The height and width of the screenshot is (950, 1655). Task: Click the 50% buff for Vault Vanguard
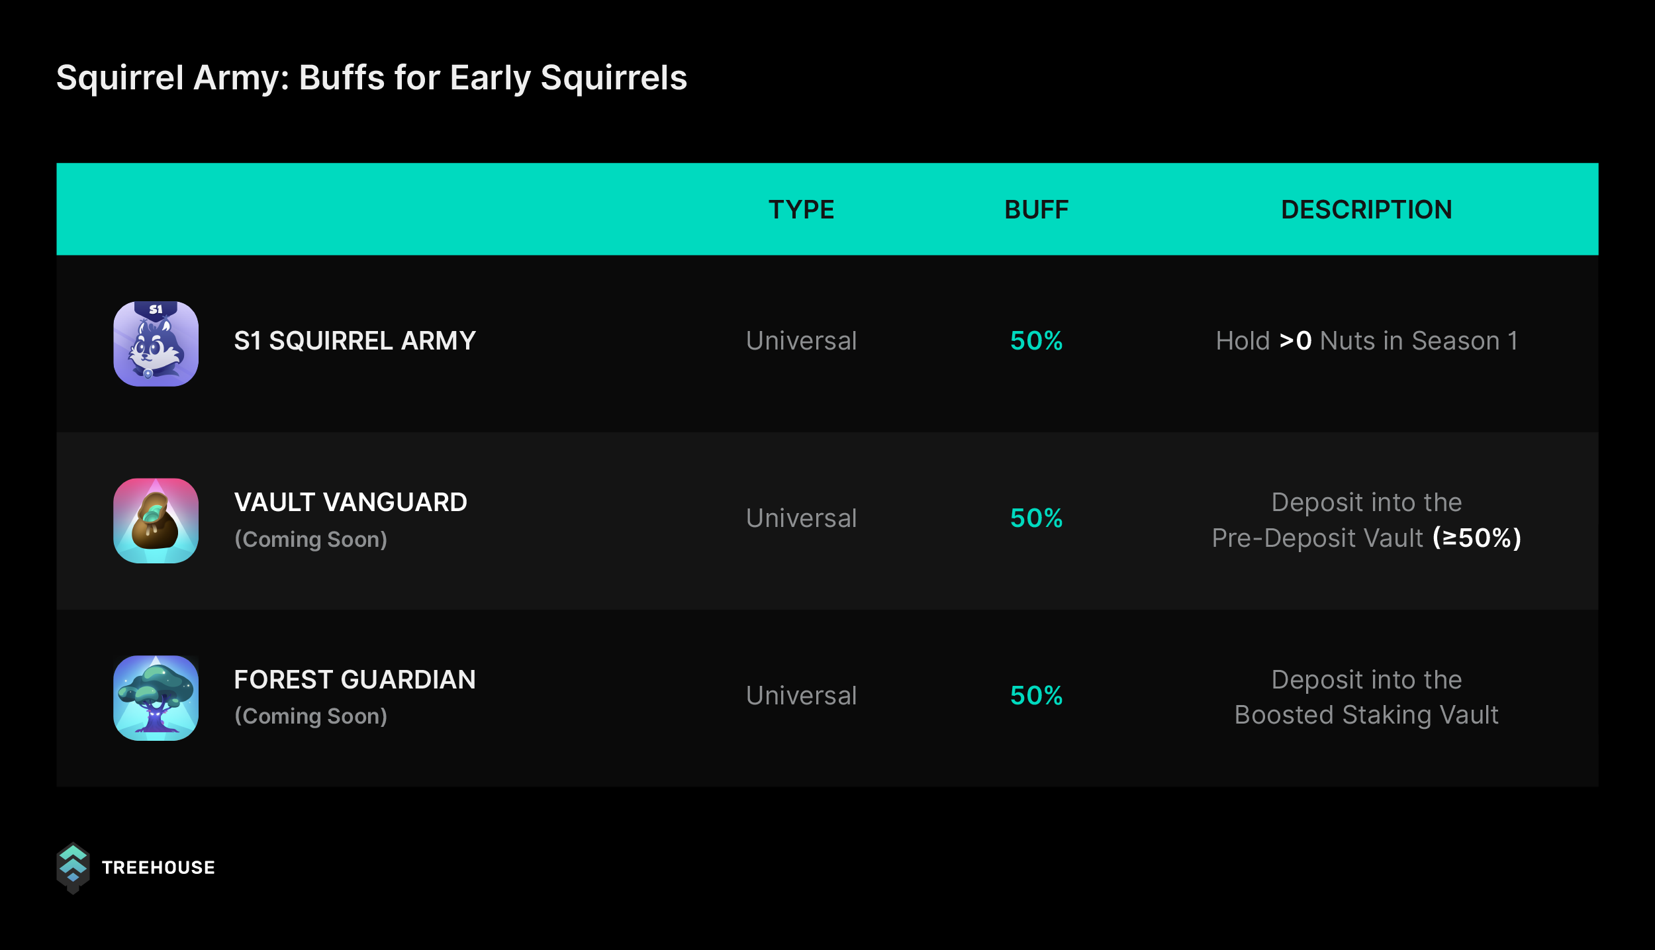coord(1036,518)
